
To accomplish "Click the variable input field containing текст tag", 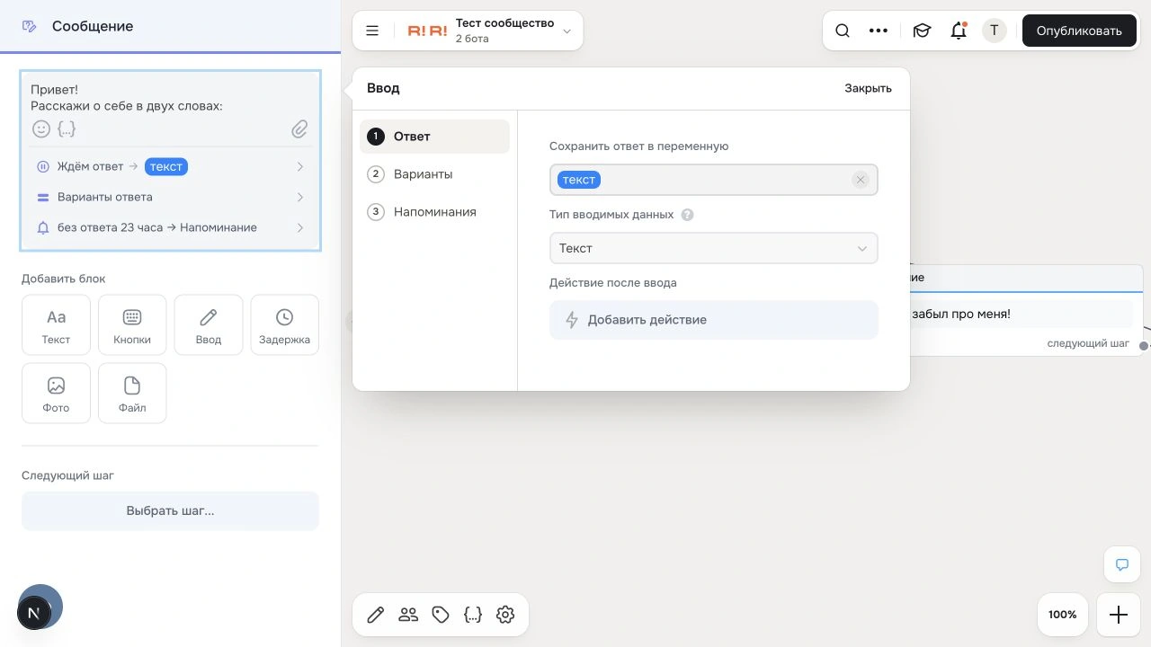I will pos(714,180).
